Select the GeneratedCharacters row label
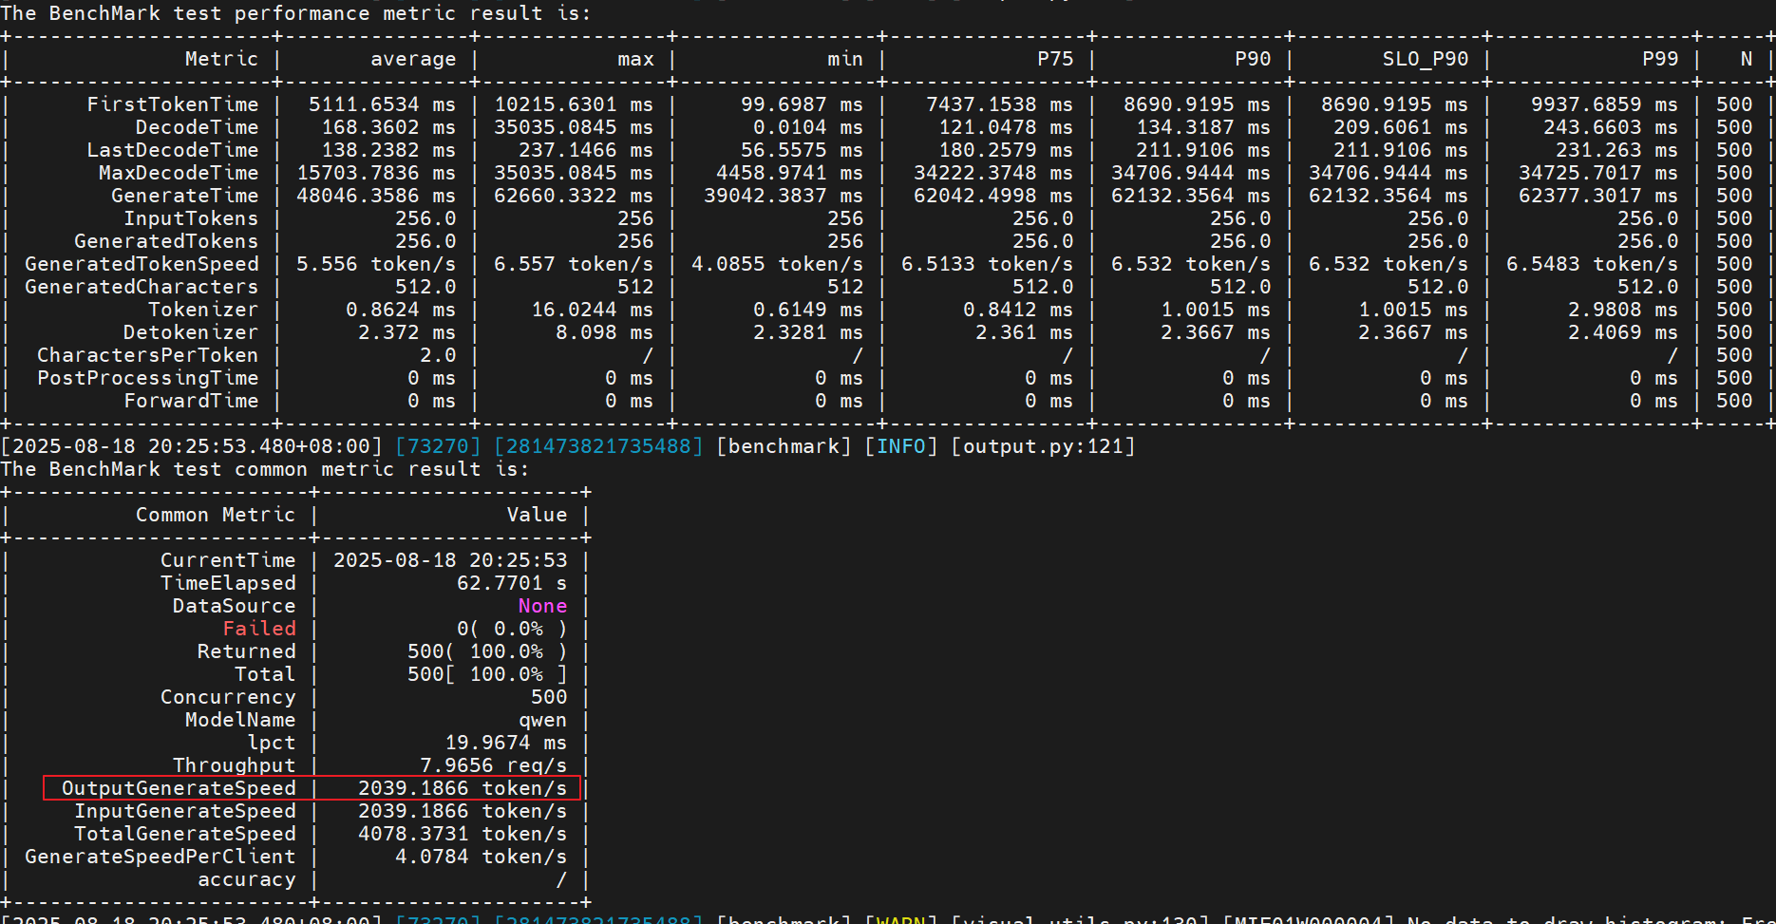 142,287
